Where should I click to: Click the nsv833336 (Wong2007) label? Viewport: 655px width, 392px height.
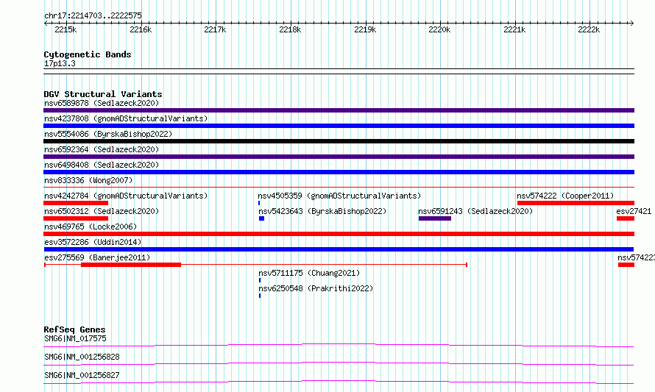click(x=88, y=180)
